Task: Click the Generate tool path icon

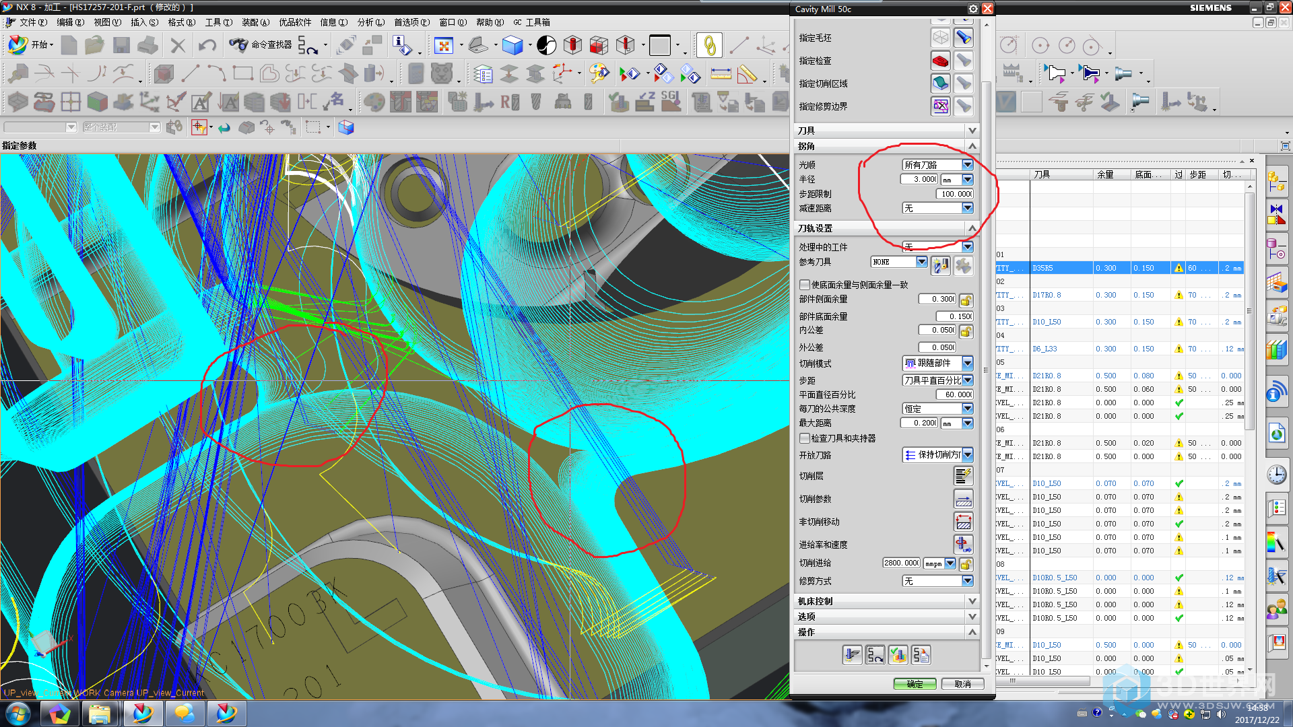Action: (x=852, y=655)
